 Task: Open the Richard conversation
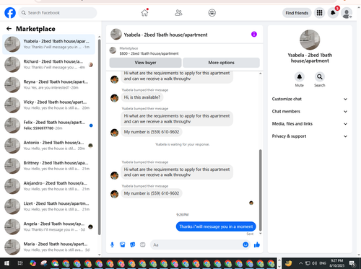coord(48,64)
